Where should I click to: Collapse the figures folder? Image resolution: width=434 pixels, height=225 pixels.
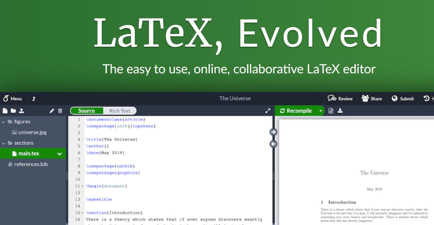(4, 122)
